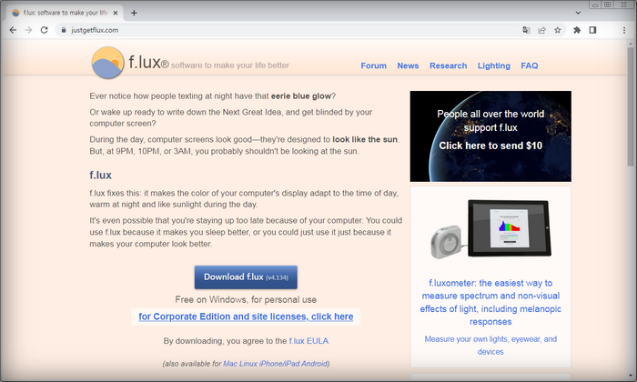Image resolution: width=637 pixels, height=382 pixels.
Task: Click the send $10 donation banner
Action: click(x=490, y=136)
